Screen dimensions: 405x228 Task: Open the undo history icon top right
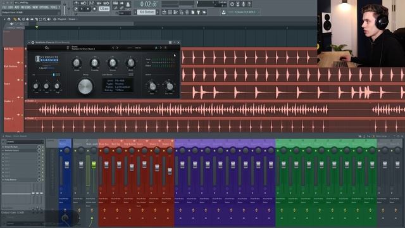[232, 4]
